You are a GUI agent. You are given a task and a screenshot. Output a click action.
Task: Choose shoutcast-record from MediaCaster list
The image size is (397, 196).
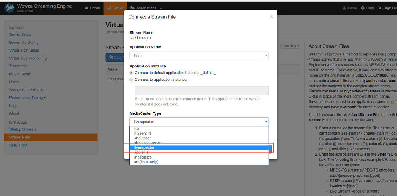click(199, 143)
